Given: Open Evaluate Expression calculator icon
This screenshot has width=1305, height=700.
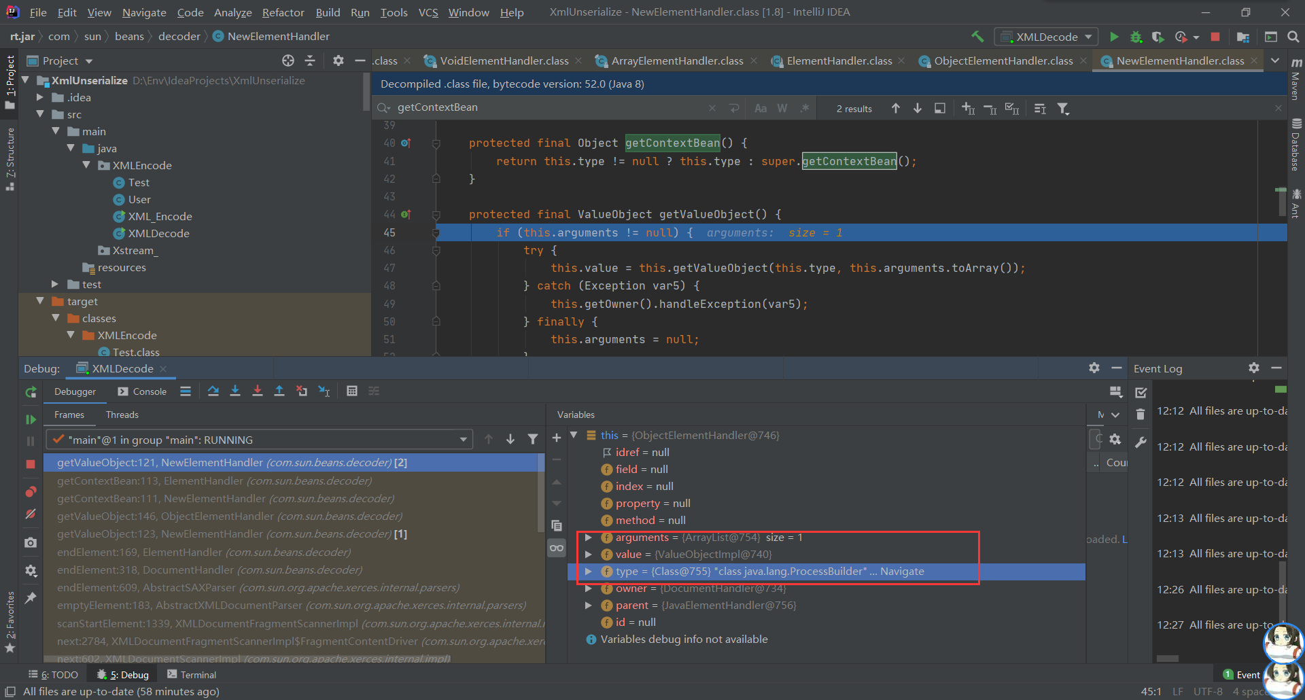Looking at the screenshot, I should (x=352, y=391).
